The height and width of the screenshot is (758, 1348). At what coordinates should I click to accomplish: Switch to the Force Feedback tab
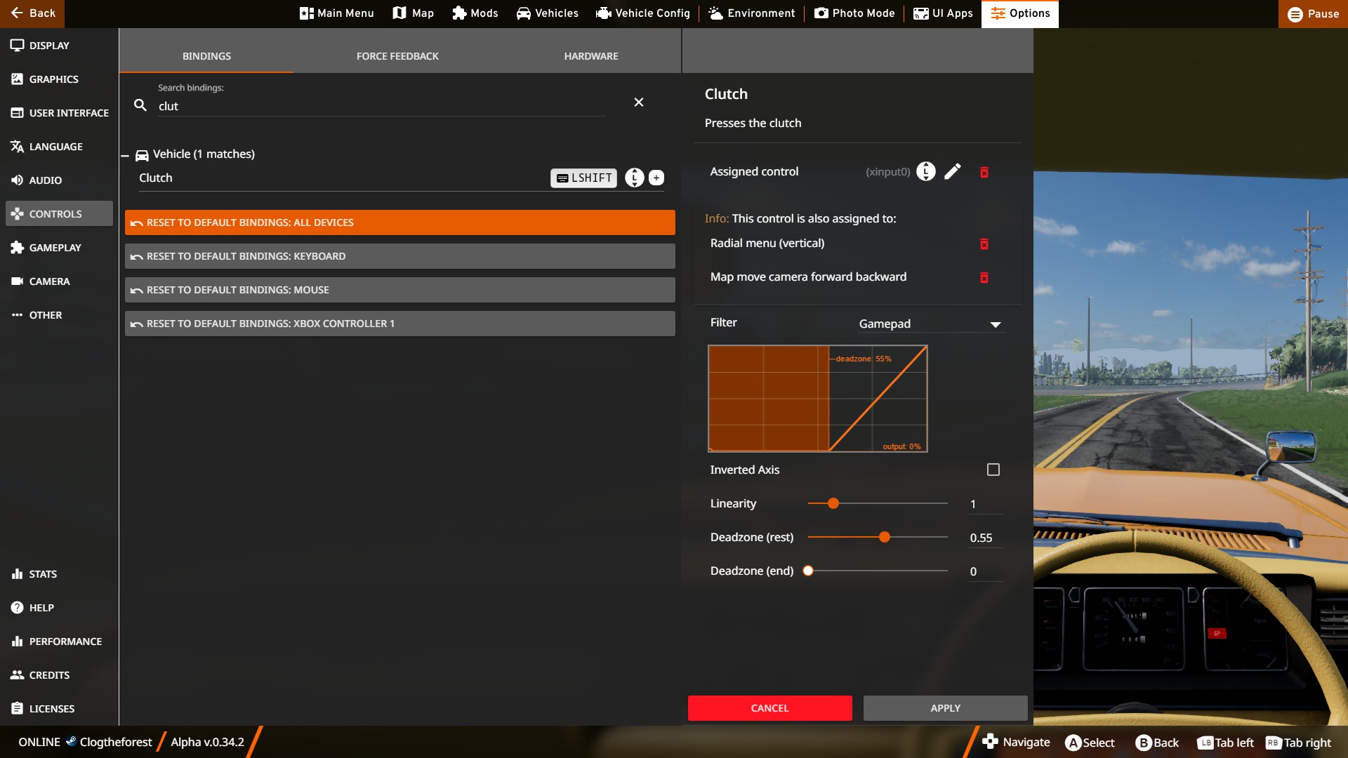pyautogui.click(x=397, y=56)
